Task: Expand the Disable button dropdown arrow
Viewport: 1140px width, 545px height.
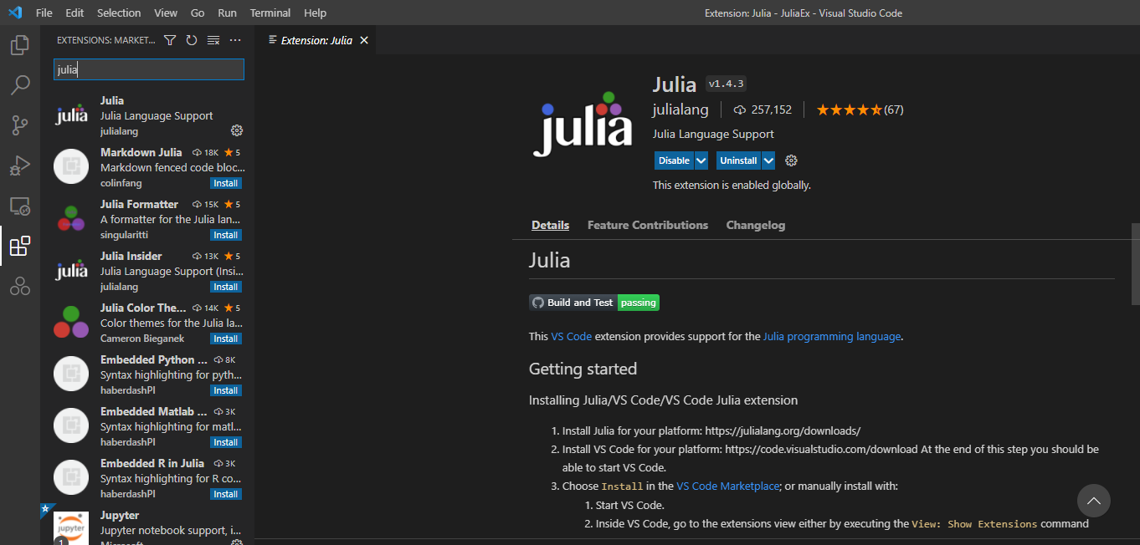Action: pyautogui.click(x=701, y=160)
